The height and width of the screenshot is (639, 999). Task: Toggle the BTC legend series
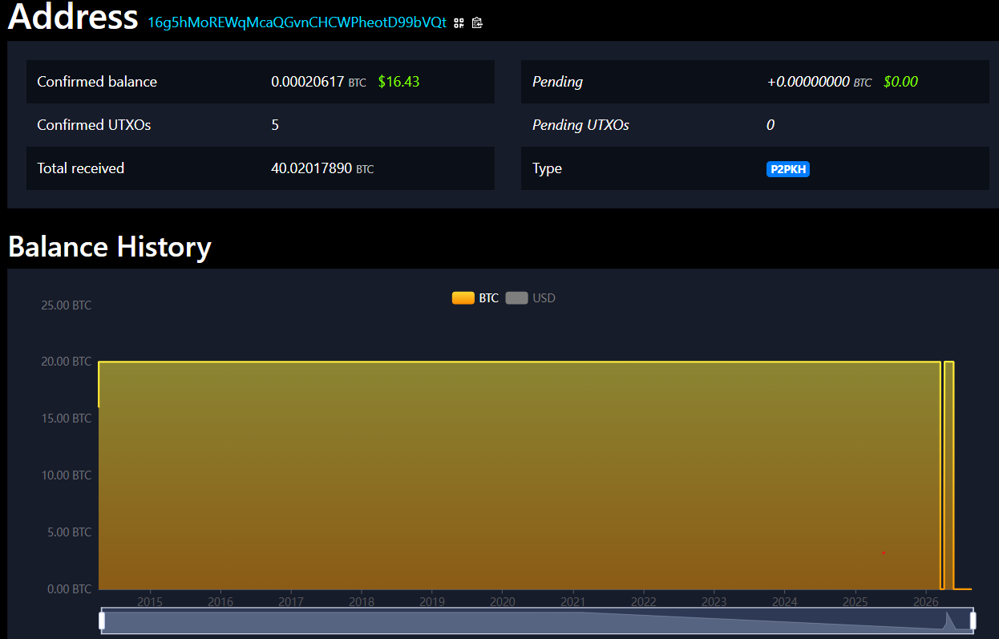(475, 298)
